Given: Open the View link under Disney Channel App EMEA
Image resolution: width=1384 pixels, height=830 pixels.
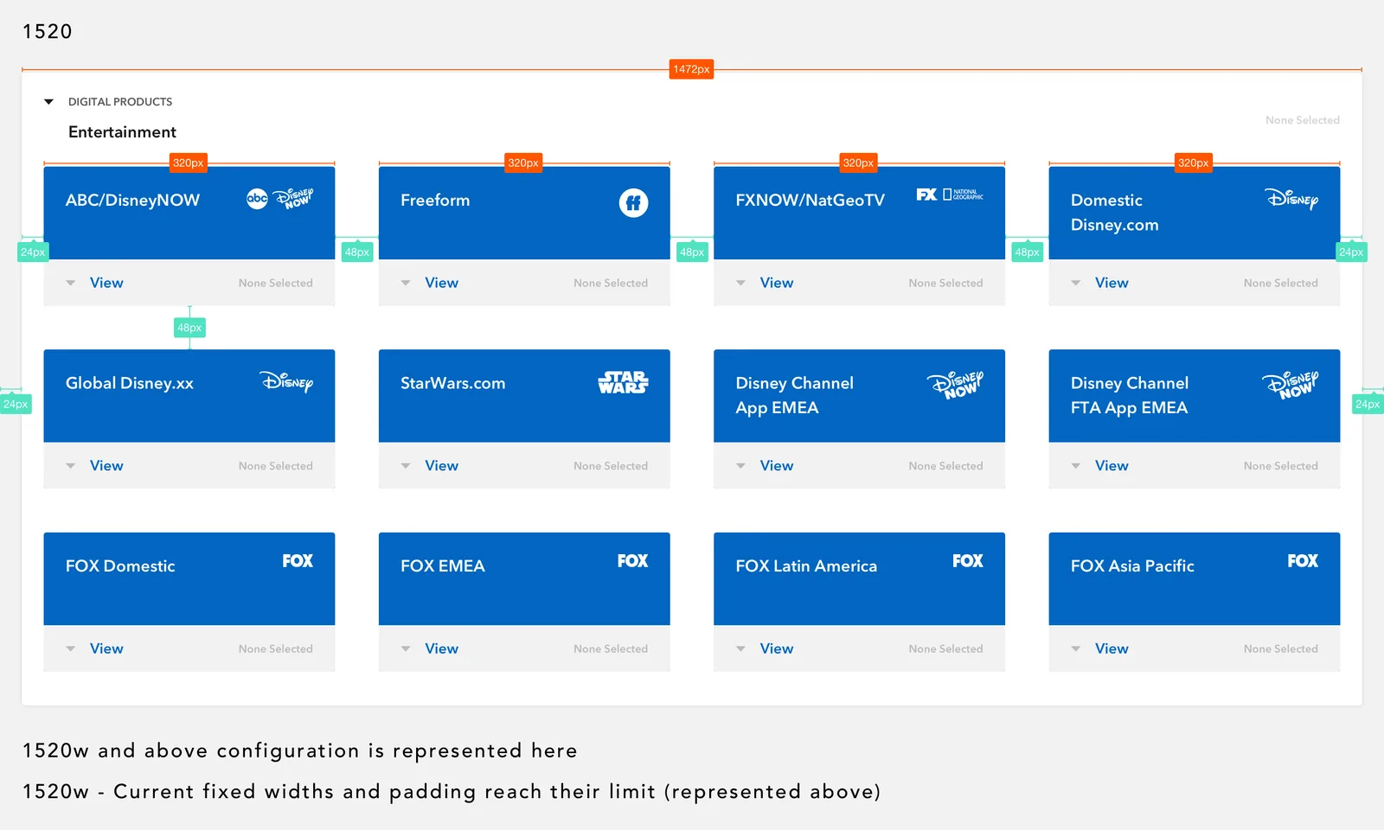Looking at the screenshot, I should [x=777, y=465].
